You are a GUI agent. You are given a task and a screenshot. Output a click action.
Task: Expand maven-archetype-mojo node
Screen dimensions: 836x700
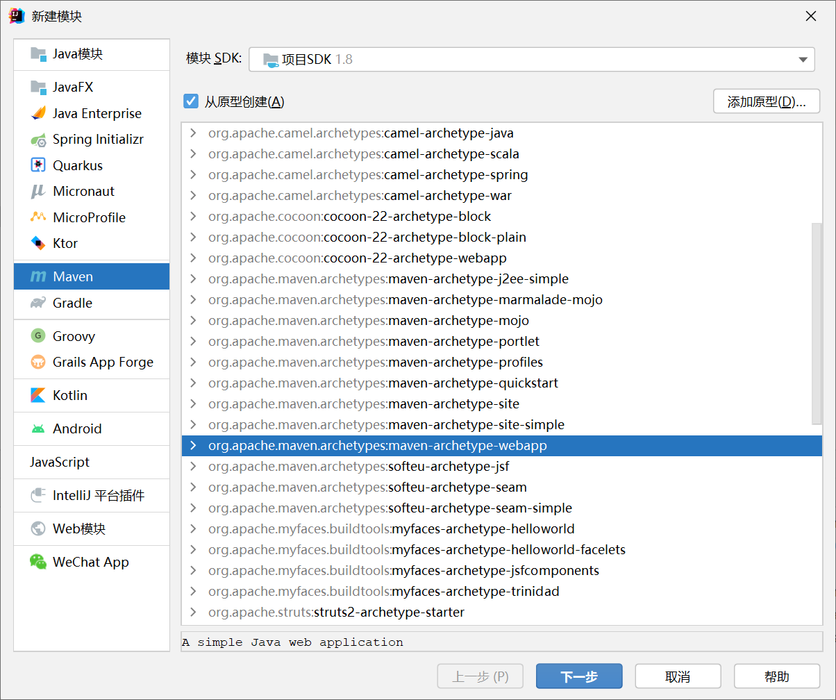(194, 320)
